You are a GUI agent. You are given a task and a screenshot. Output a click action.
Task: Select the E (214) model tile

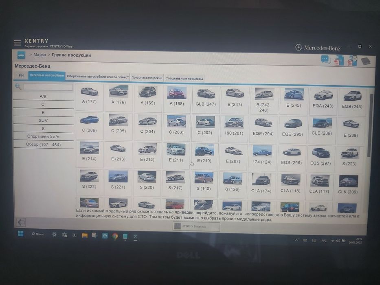(89, 154)
